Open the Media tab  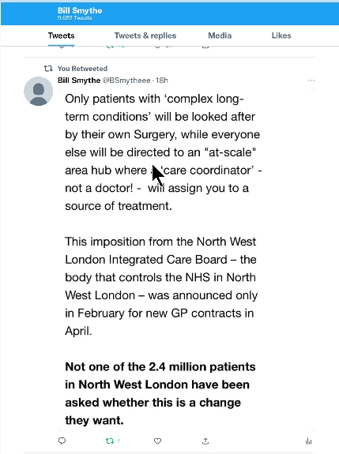pos(220,36)
